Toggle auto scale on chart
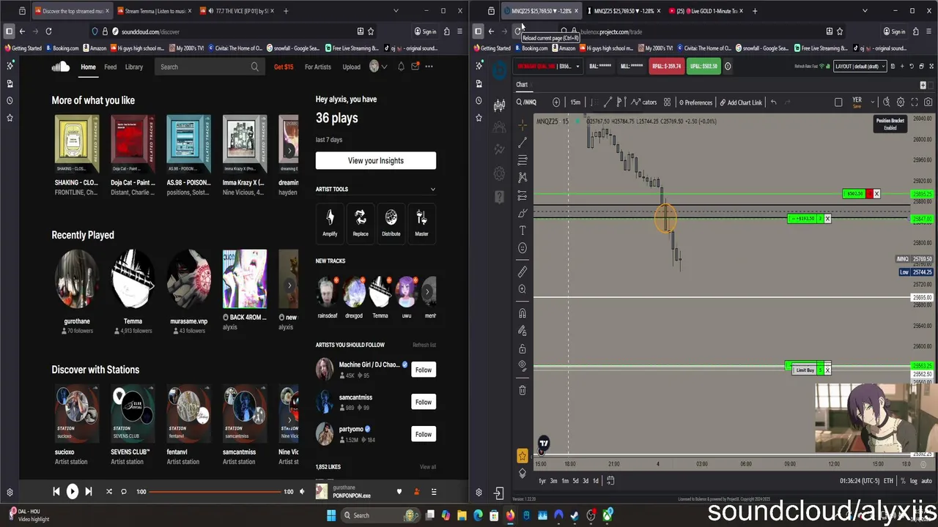The width and height of the screenshot is (938, 527). pyautogui.click(x=926, y=481)
